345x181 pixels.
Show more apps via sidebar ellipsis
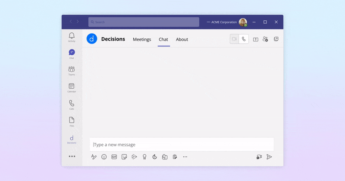coord(72,156)
